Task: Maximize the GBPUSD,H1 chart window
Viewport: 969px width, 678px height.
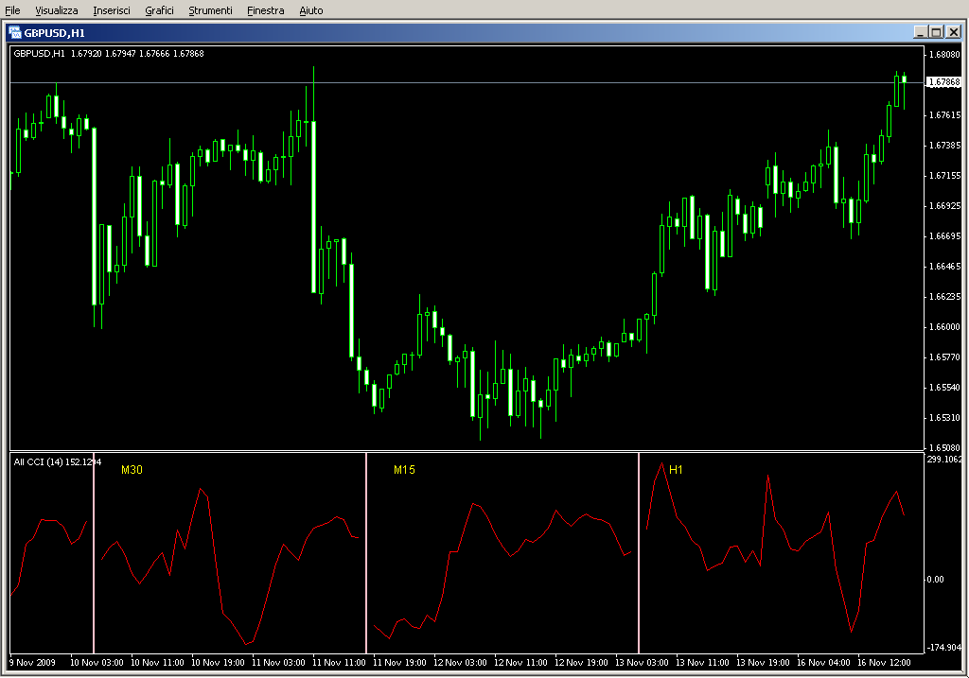Action: pyautogui.click(x=937, y=32)
